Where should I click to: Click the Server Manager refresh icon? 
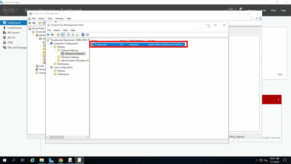[x=231, y=10]
